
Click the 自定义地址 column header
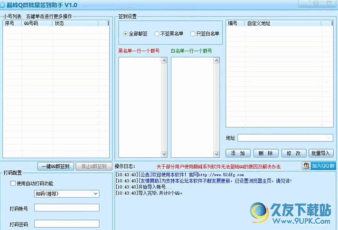[x=283, y=23]
